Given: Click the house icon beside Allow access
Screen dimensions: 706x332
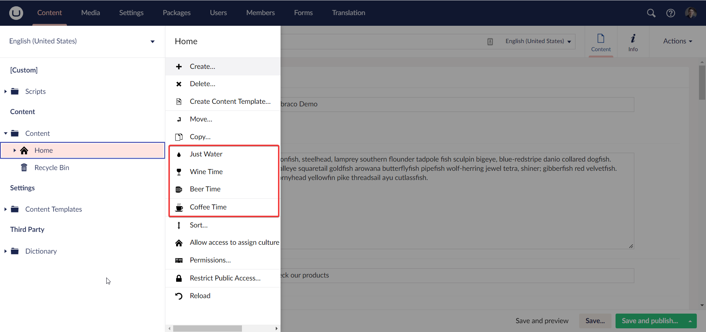Looking at the screenshot, I should (x=179, y=243).
